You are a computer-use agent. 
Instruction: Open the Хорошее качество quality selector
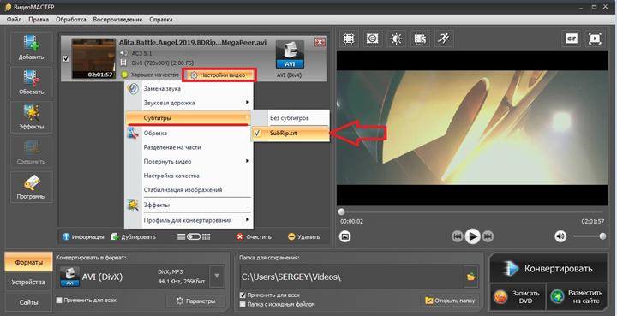click(x=150, y=75)
